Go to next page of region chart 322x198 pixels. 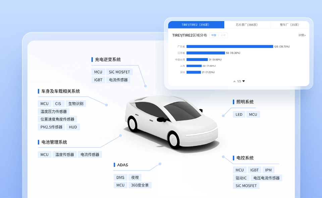tap(244, 81)
